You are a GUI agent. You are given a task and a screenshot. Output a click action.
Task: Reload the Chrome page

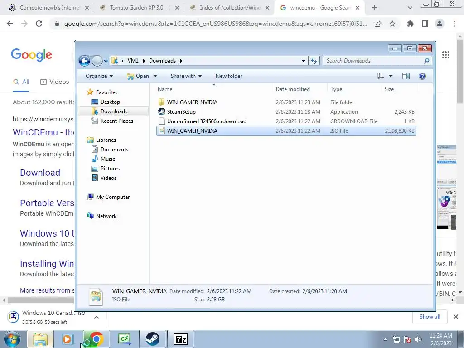[39, 24]
